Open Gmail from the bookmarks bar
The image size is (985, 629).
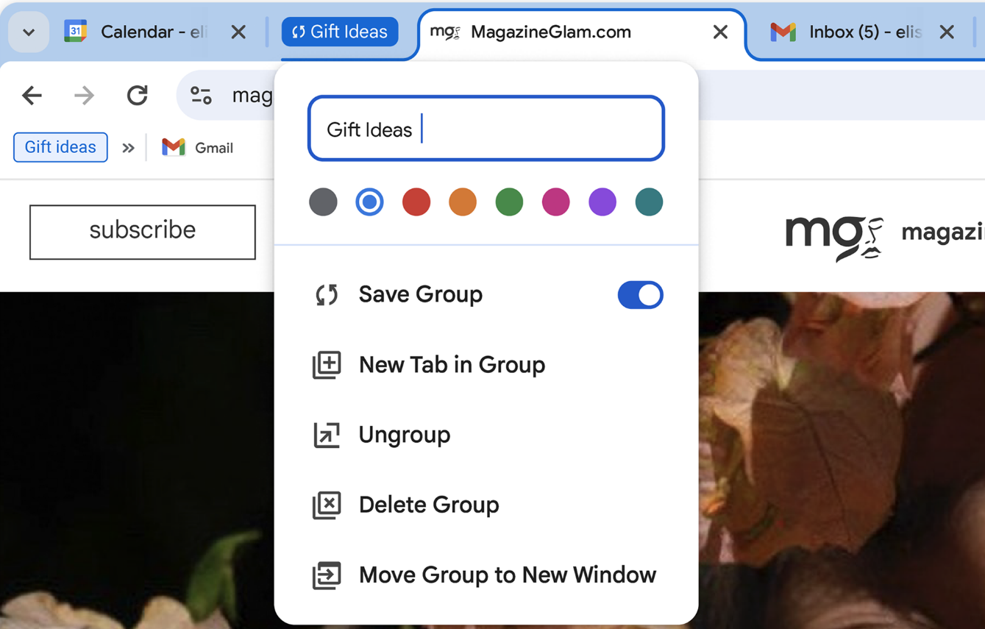pos(197,147)
